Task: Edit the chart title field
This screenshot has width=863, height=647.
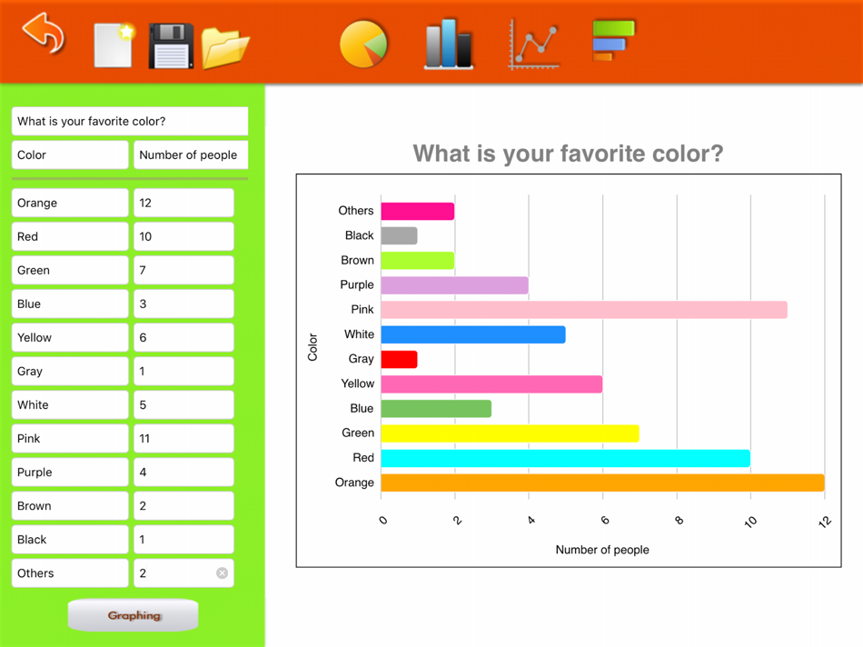Action: pos(130,121)
